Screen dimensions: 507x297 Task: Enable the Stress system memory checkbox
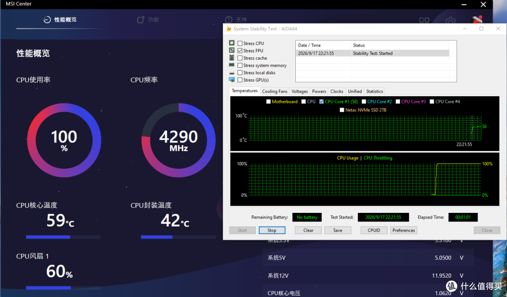(x=240, y=65)
